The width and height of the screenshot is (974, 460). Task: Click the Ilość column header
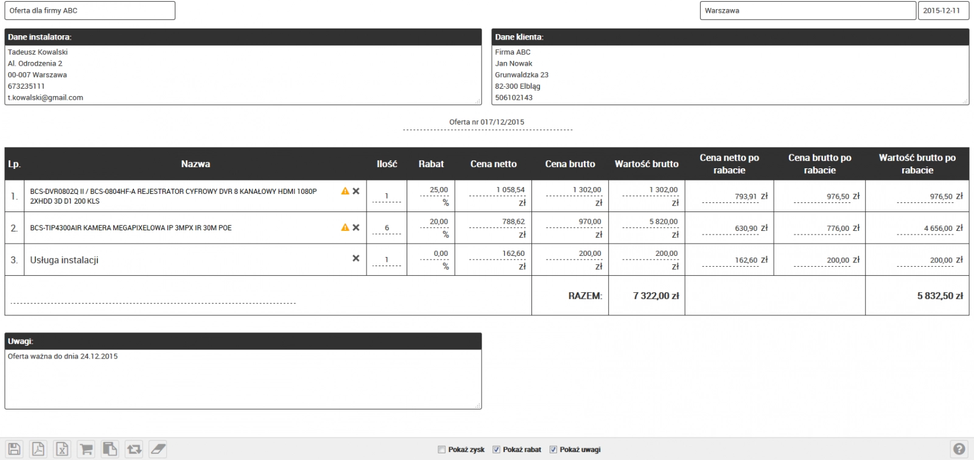coord(387,164)
